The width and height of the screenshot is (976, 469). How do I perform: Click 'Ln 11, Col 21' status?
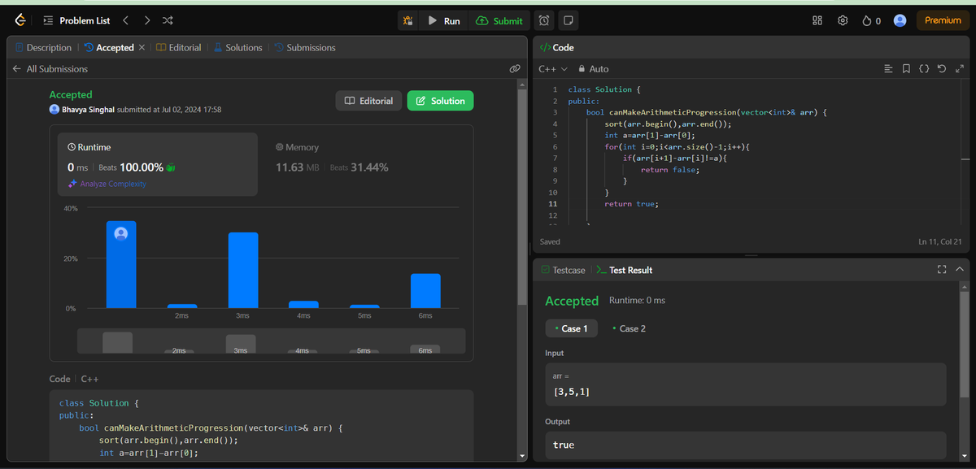(x=939, y=241)
